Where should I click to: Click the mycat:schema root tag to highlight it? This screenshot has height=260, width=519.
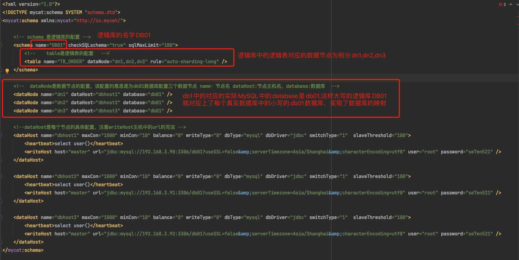[x=21, y=20]
